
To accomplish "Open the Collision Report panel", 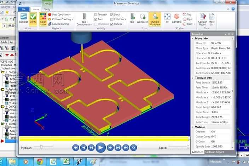I will [x=202, y=19].
